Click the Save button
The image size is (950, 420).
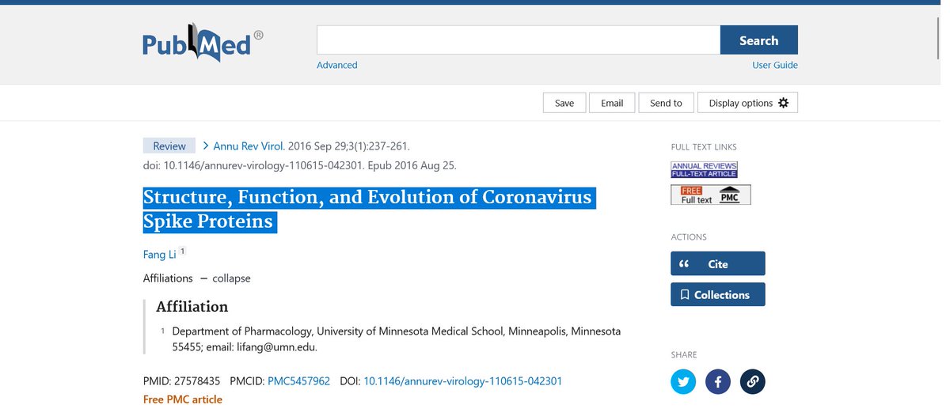[564, 103]
